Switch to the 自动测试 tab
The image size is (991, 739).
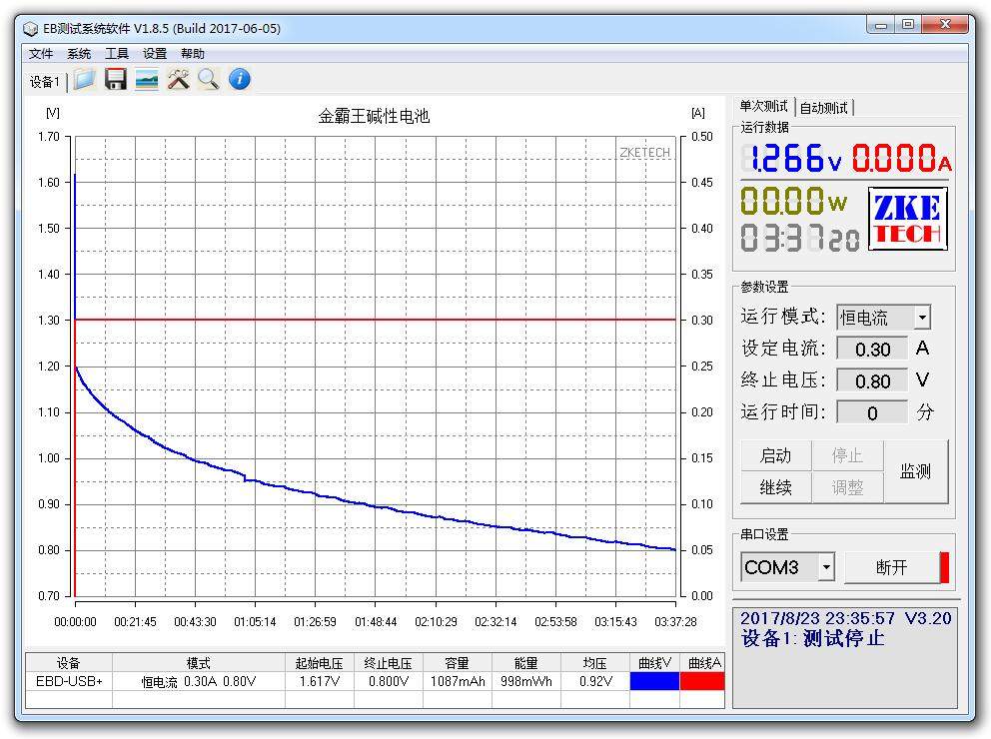click(x=824, y=108)
